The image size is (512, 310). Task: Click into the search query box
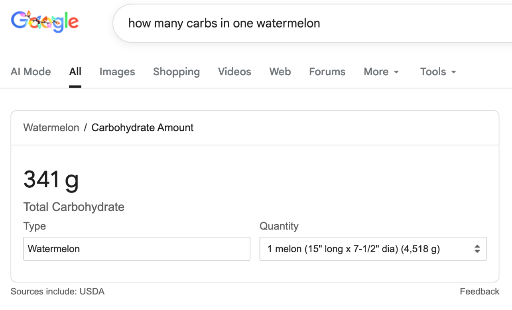(x=279, y=23)
